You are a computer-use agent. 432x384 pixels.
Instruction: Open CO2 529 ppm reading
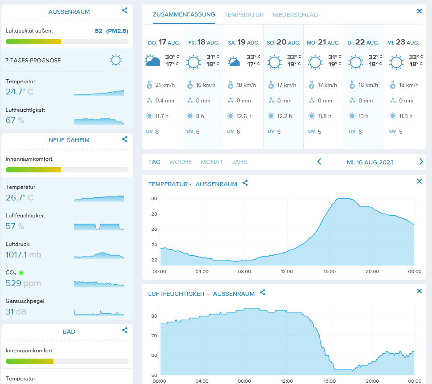(23, 283)
